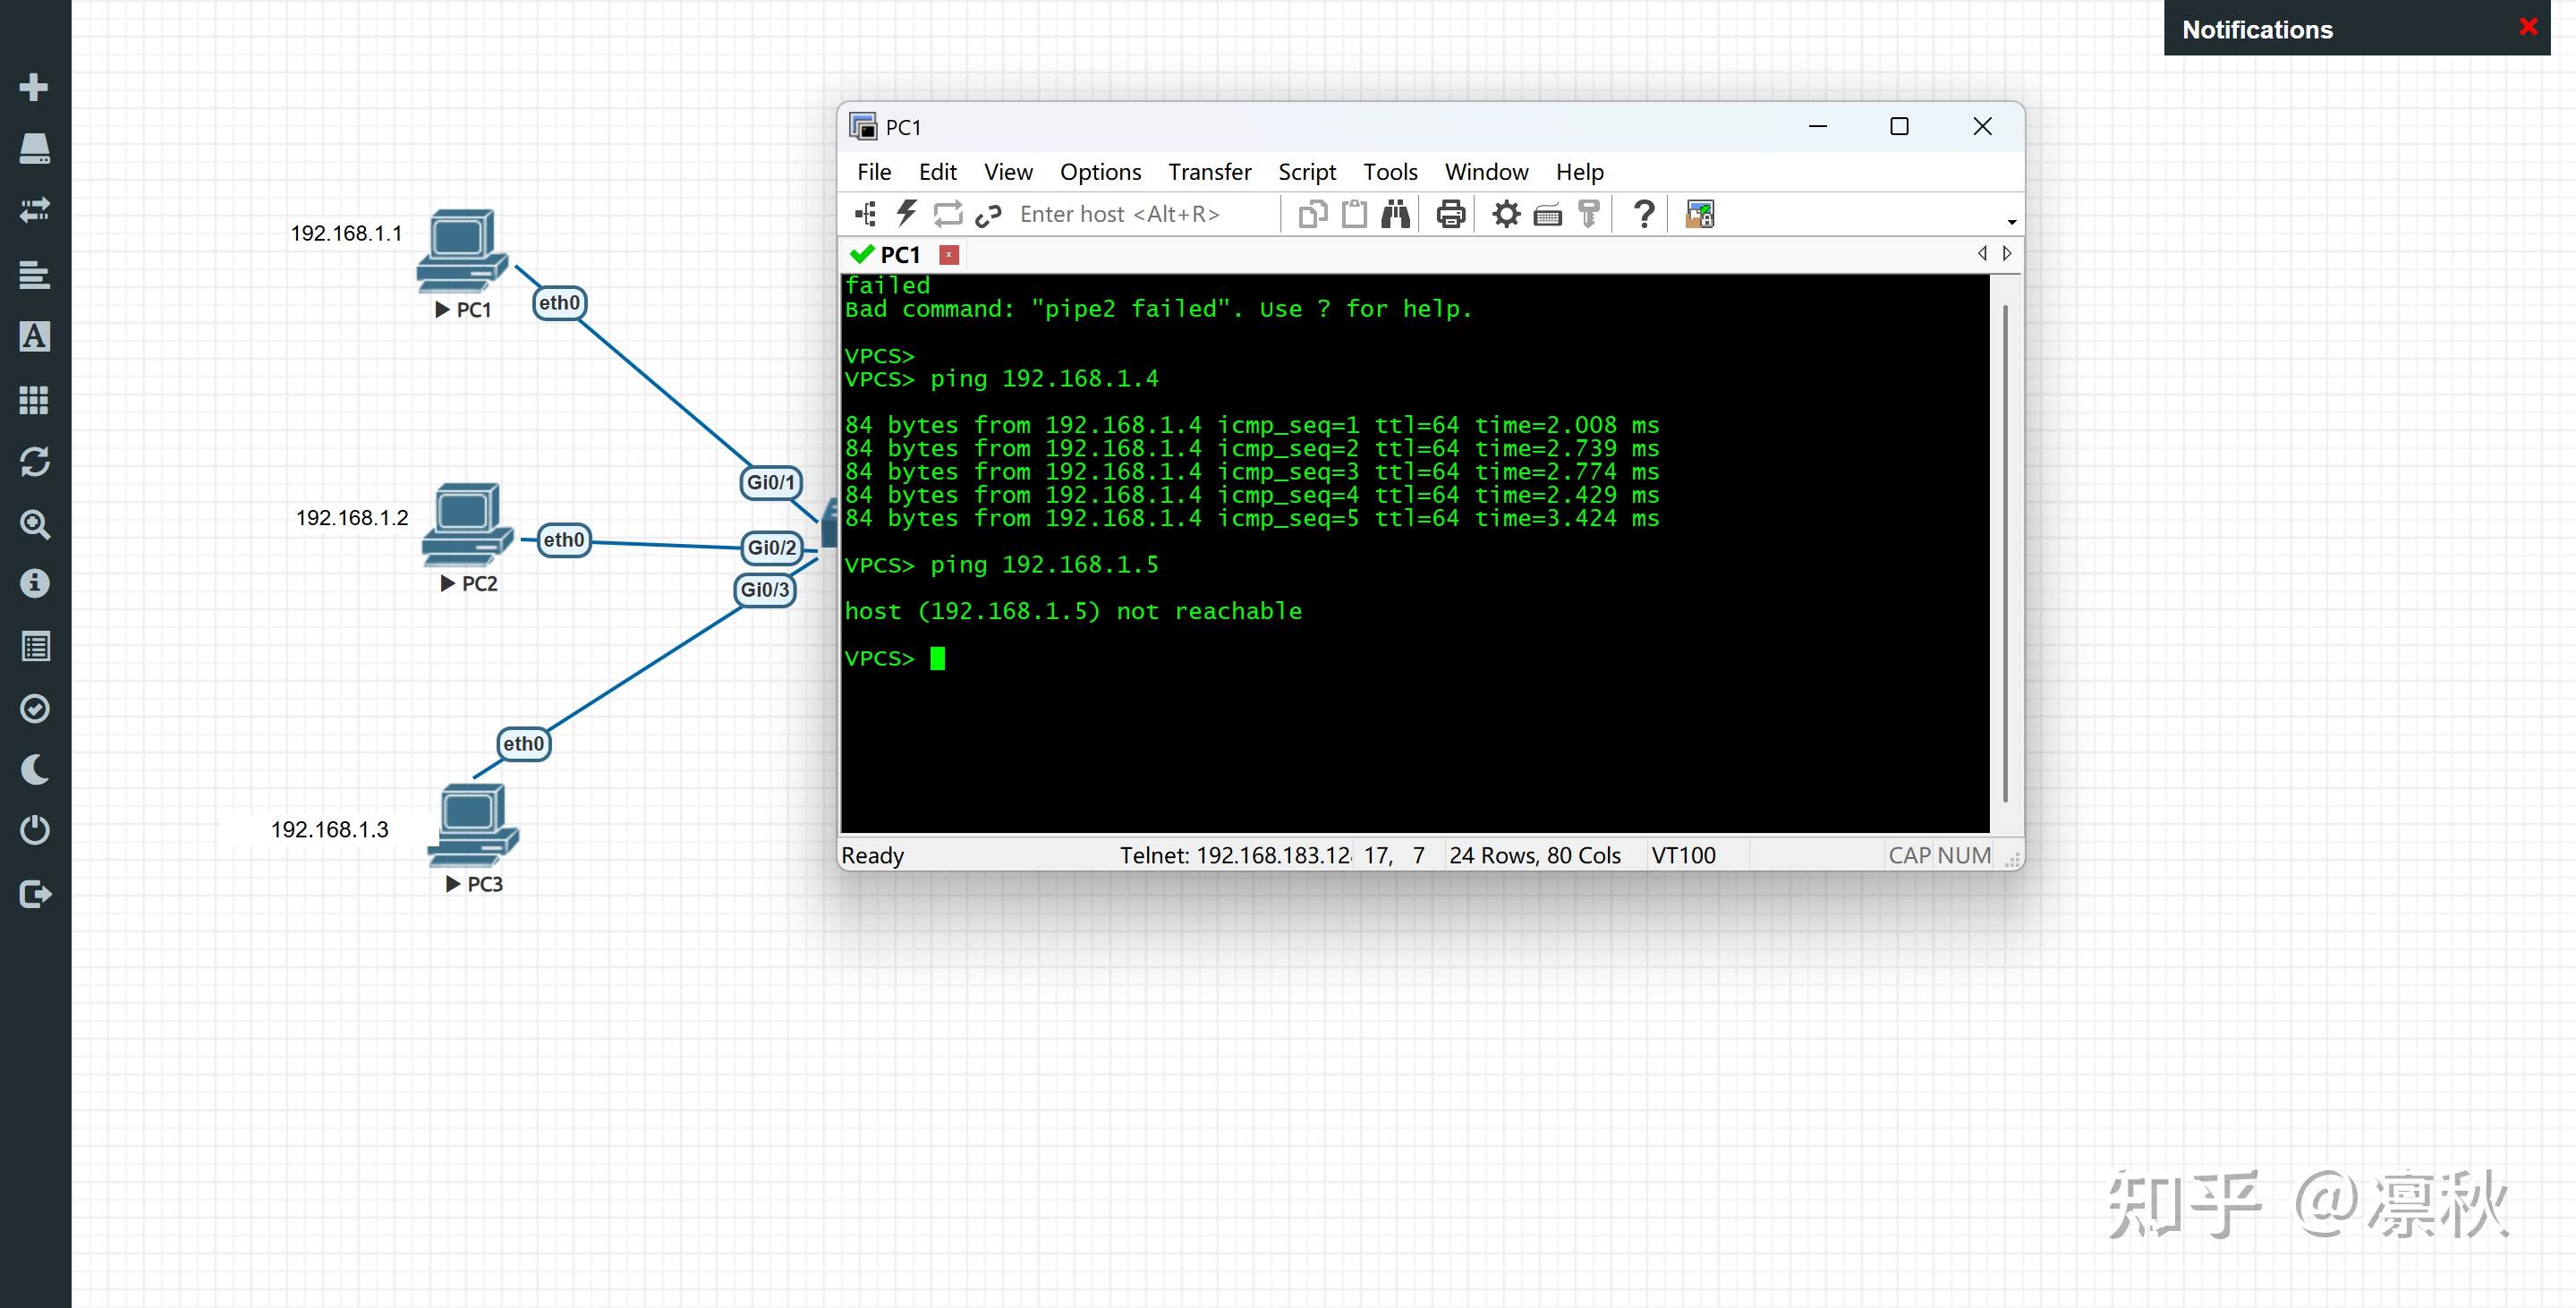Close the PC1 session tab
2576x1308 pixels.
(949, 255)
